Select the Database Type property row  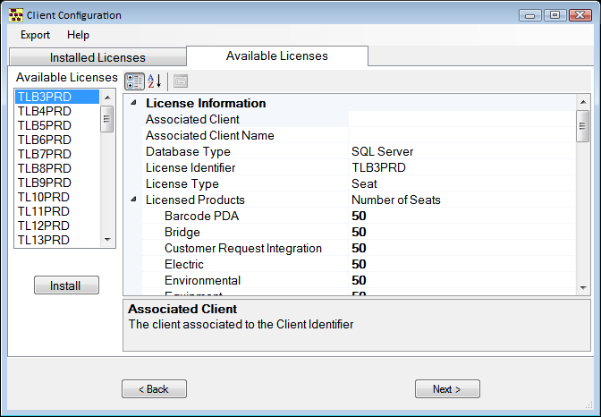pos(188,152)
